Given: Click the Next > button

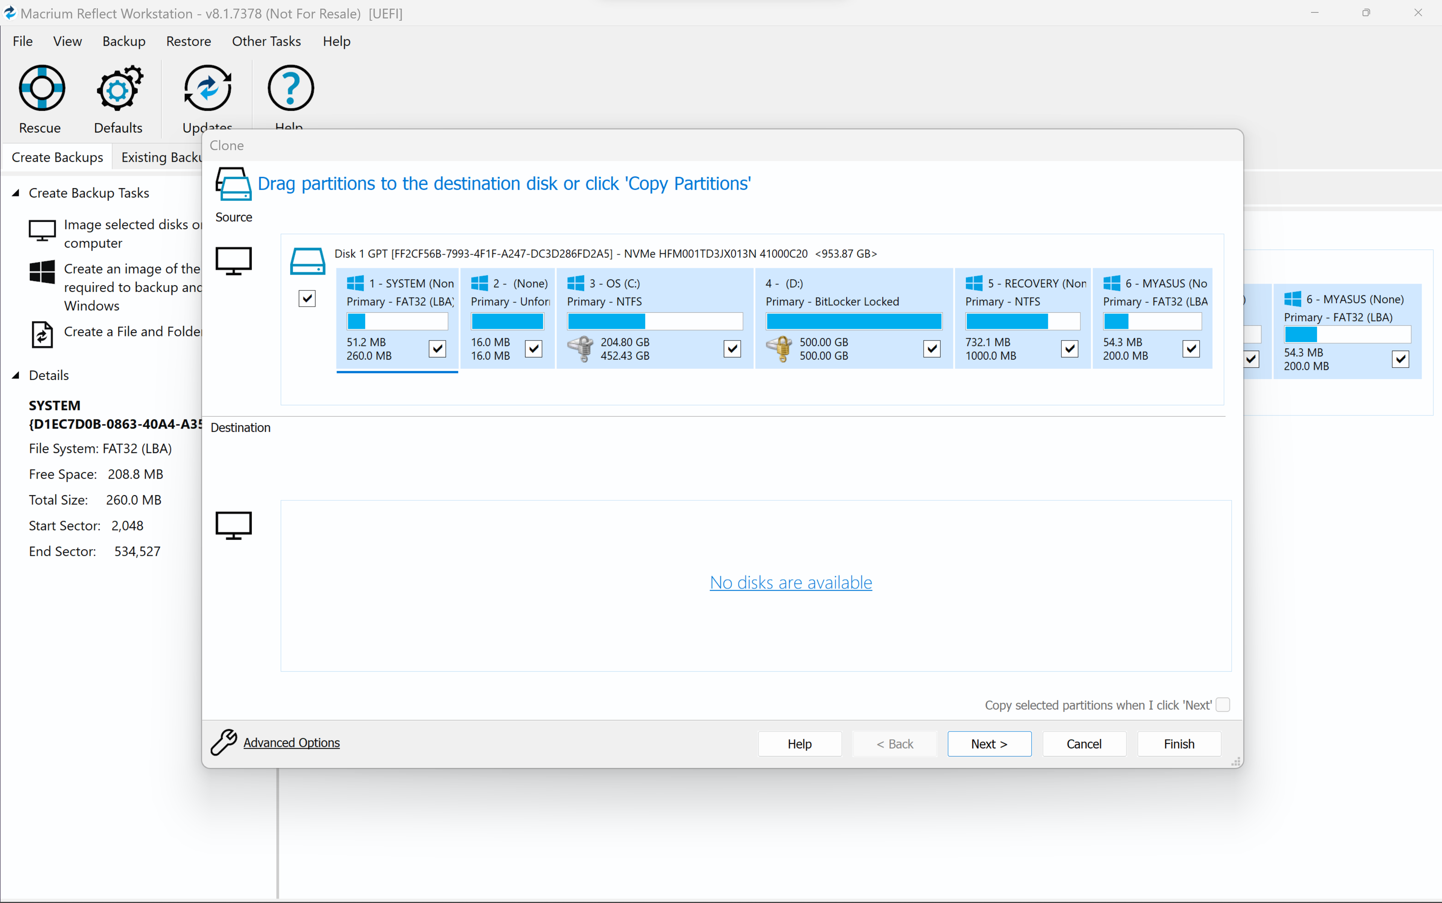Looking at the screenshot, I should [988, 743].
